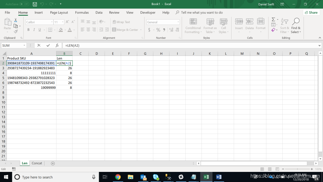
Task: Open the font name Calibri dropdown
Action: (x=52, y=22)
